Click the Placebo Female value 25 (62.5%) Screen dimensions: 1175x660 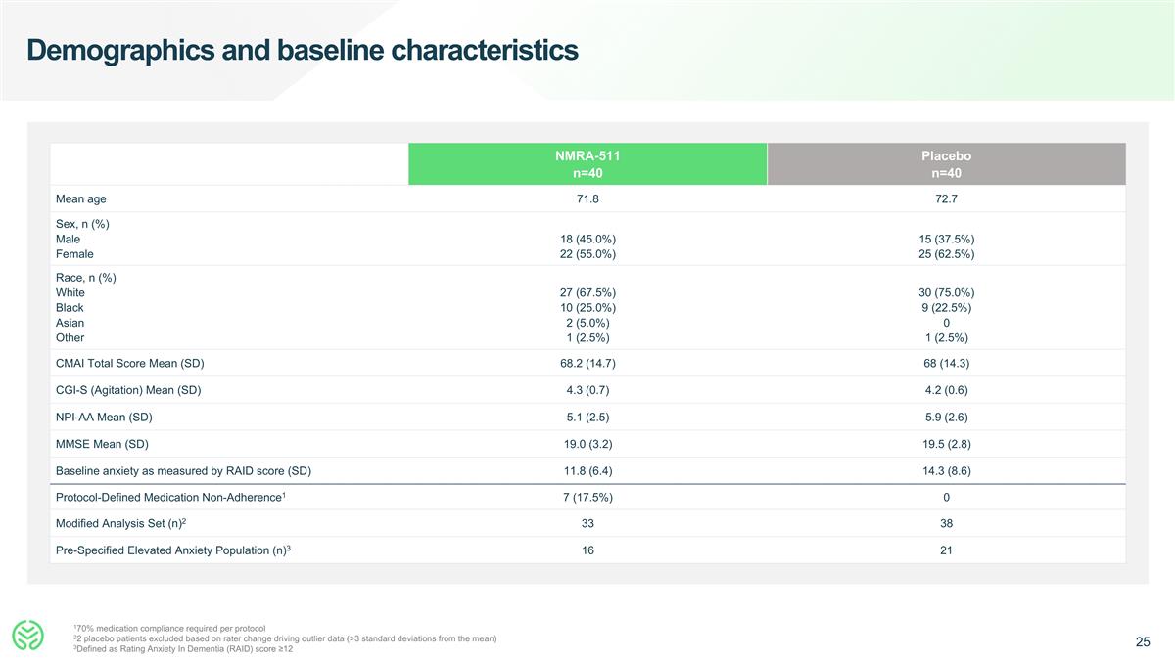coord(946,254)
